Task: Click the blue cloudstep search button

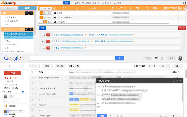Action: (x=67, y=3)
